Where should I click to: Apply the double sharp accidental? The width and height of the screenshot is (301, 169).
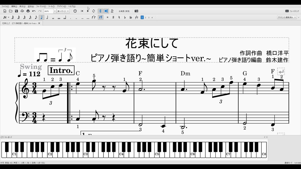(x=108, y=18)
